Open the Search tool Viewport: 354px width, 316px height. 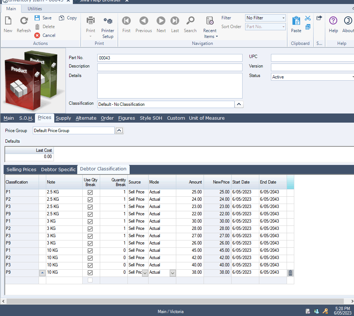(x=190, y=21)
